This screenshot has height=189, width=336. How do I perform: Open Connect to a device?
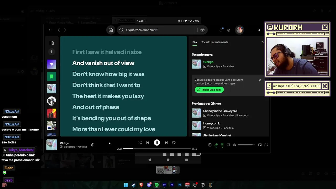tap(228, 145)
